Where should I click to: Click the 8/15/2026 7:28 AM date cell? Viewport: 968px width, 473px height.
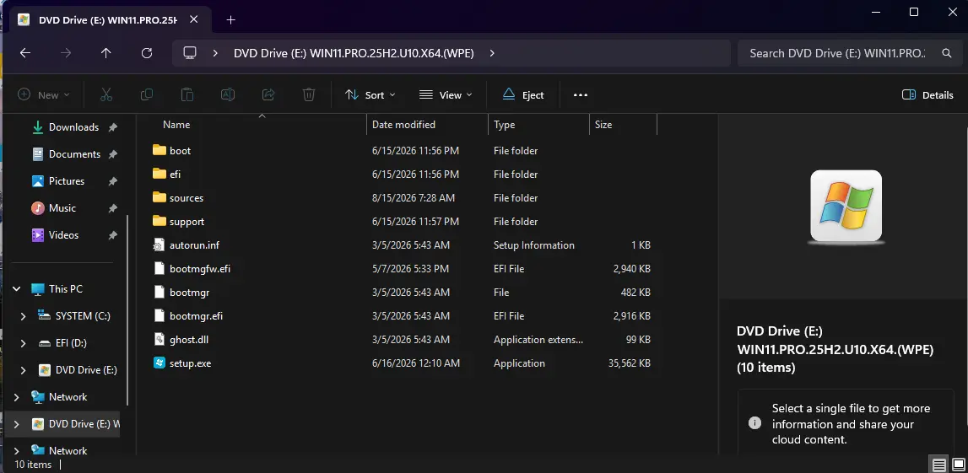[414, 198]
